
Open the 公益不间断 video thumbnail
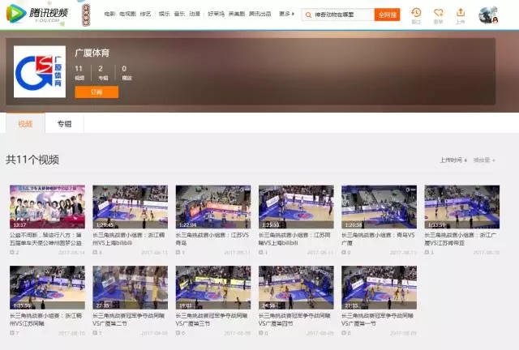point(47,207)
